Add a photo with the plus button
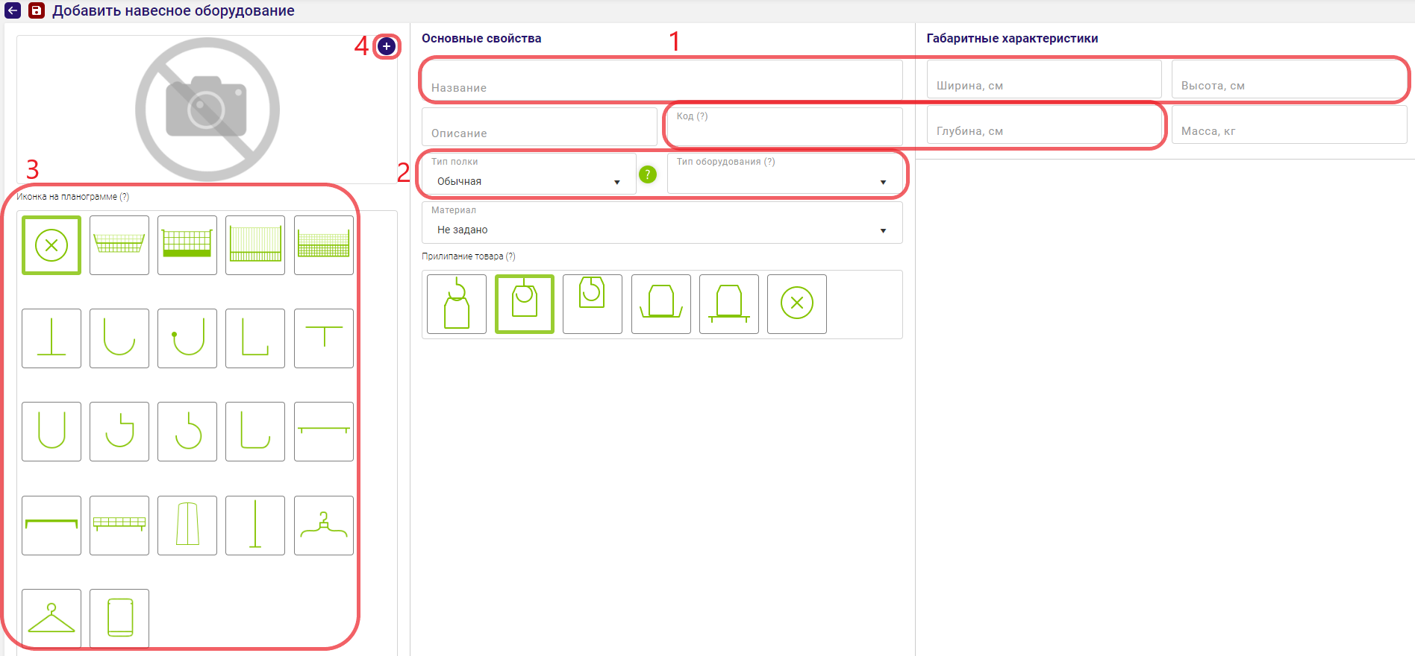Image resolution: width=1415 pixels, height=656 pixels. coord(386,46)
